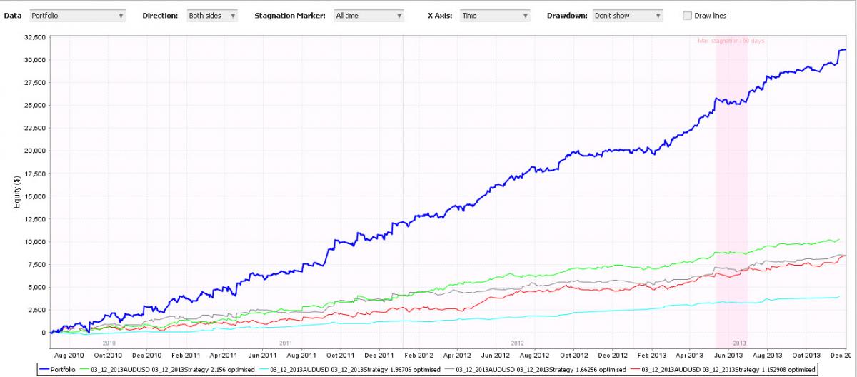857x377 pixels.
Task: Click the Max stagnation 50 days label
Action: coord(731,41)
